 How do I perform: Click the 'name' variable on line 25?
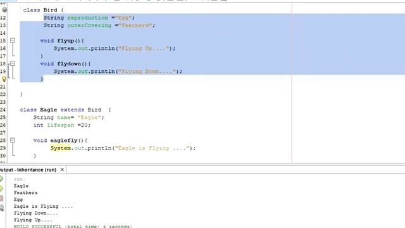[64, 118]
